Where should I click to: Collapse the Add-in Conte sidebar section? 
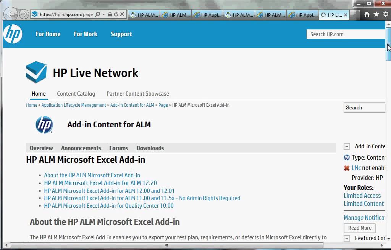[347, 146]
